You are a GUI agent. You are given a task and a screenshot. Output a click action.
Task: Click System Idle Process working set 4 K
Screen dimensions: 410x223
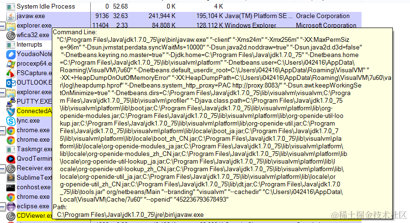point(219,7)
